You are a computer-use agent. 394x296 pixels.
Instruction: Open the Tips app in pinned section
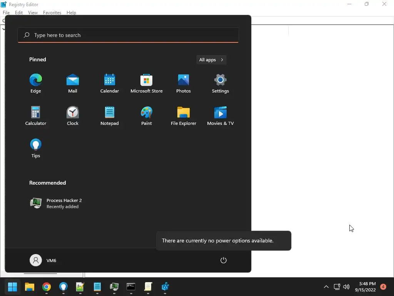[x=36, y=148]
